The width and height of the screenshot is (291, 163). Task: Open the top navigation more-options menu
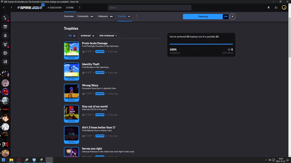click(x=80, y=8)
